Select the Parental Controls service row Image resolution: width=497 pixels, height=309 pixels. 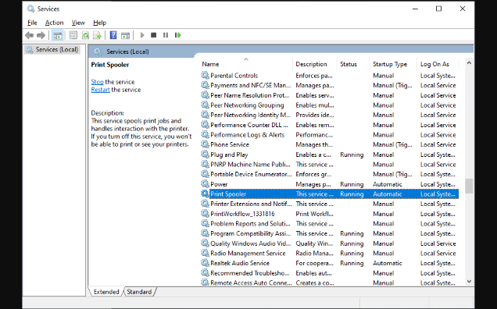[330, 76]
